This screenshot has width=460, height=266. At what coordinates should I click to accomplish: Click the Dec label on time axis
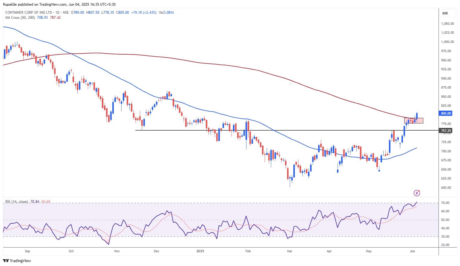click(157, 251)
